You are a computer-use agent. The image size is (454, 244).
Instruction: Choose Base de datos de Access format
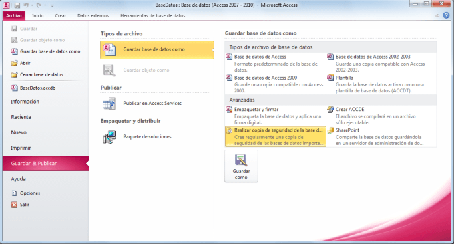(275, 63)
